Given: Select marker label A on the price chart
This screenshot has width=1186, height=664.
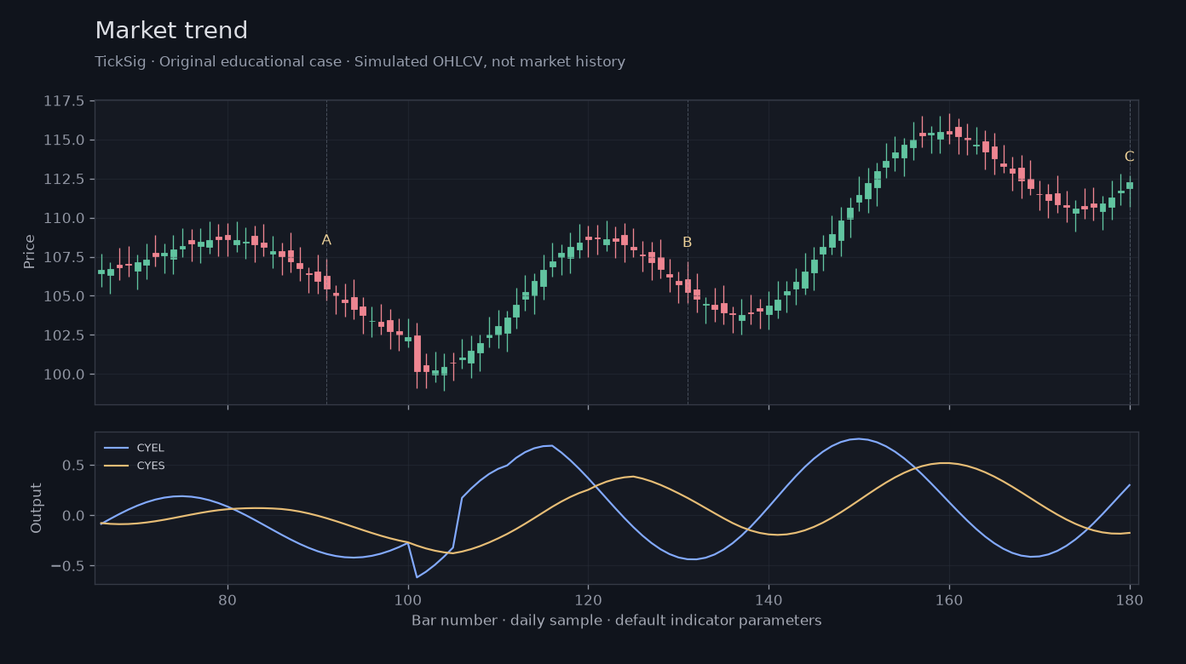Looking at the screenshot, I should click(x=326, y=240).
